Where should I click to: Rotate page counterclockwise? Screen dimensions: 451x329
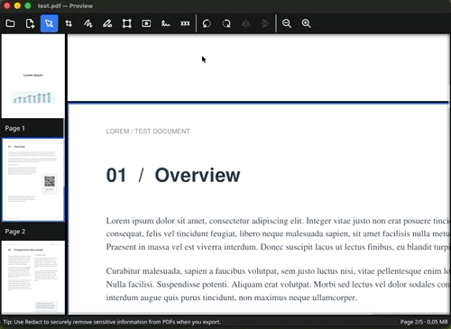(x=207, y=23)
